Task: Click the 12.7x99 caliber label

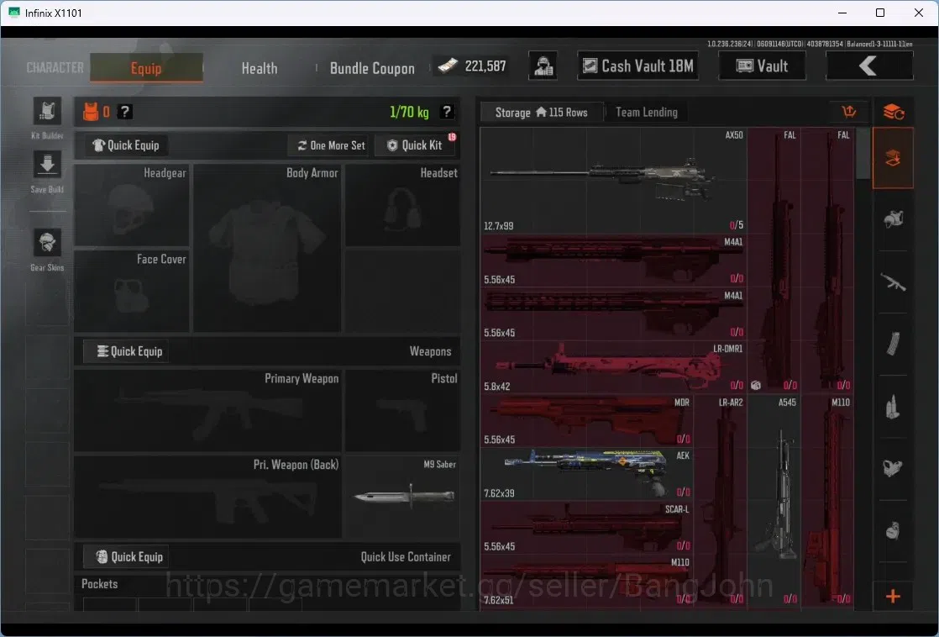Action: (x=498, y=226)
